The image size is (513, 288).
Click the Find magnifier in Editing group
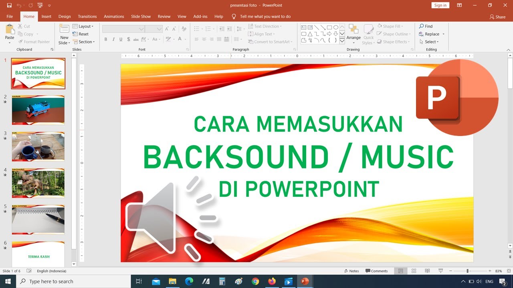tap(422, 26)
